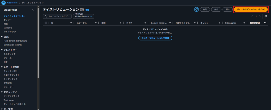Open Distribution tenants in sidebar
Image resolution: width=271 pixels, height=110 pixels.
(x=13, y=45)
